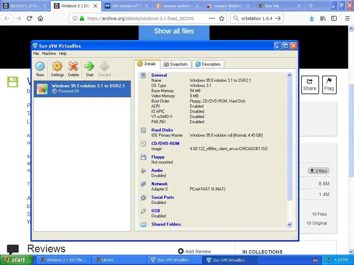This screenshot has height=265, width=354.
Task: Click the CD/DVD-ROM disc icon
Action: pyautogui.click(x=143, y=144)
